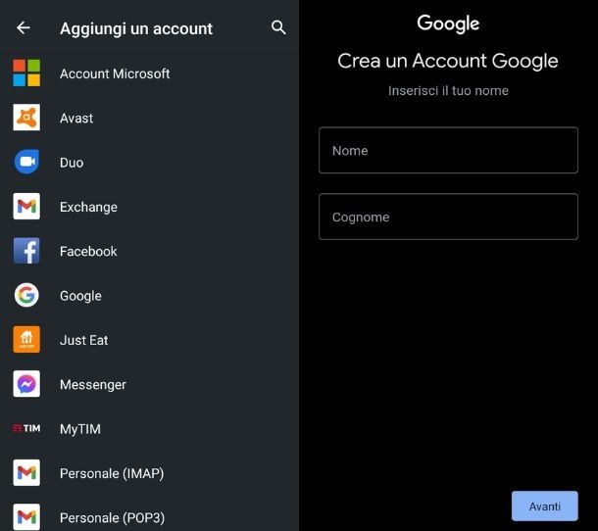Open the search magnifier icon
The width and height of the screenshot is (598, 531).
[x=278, y=28]
